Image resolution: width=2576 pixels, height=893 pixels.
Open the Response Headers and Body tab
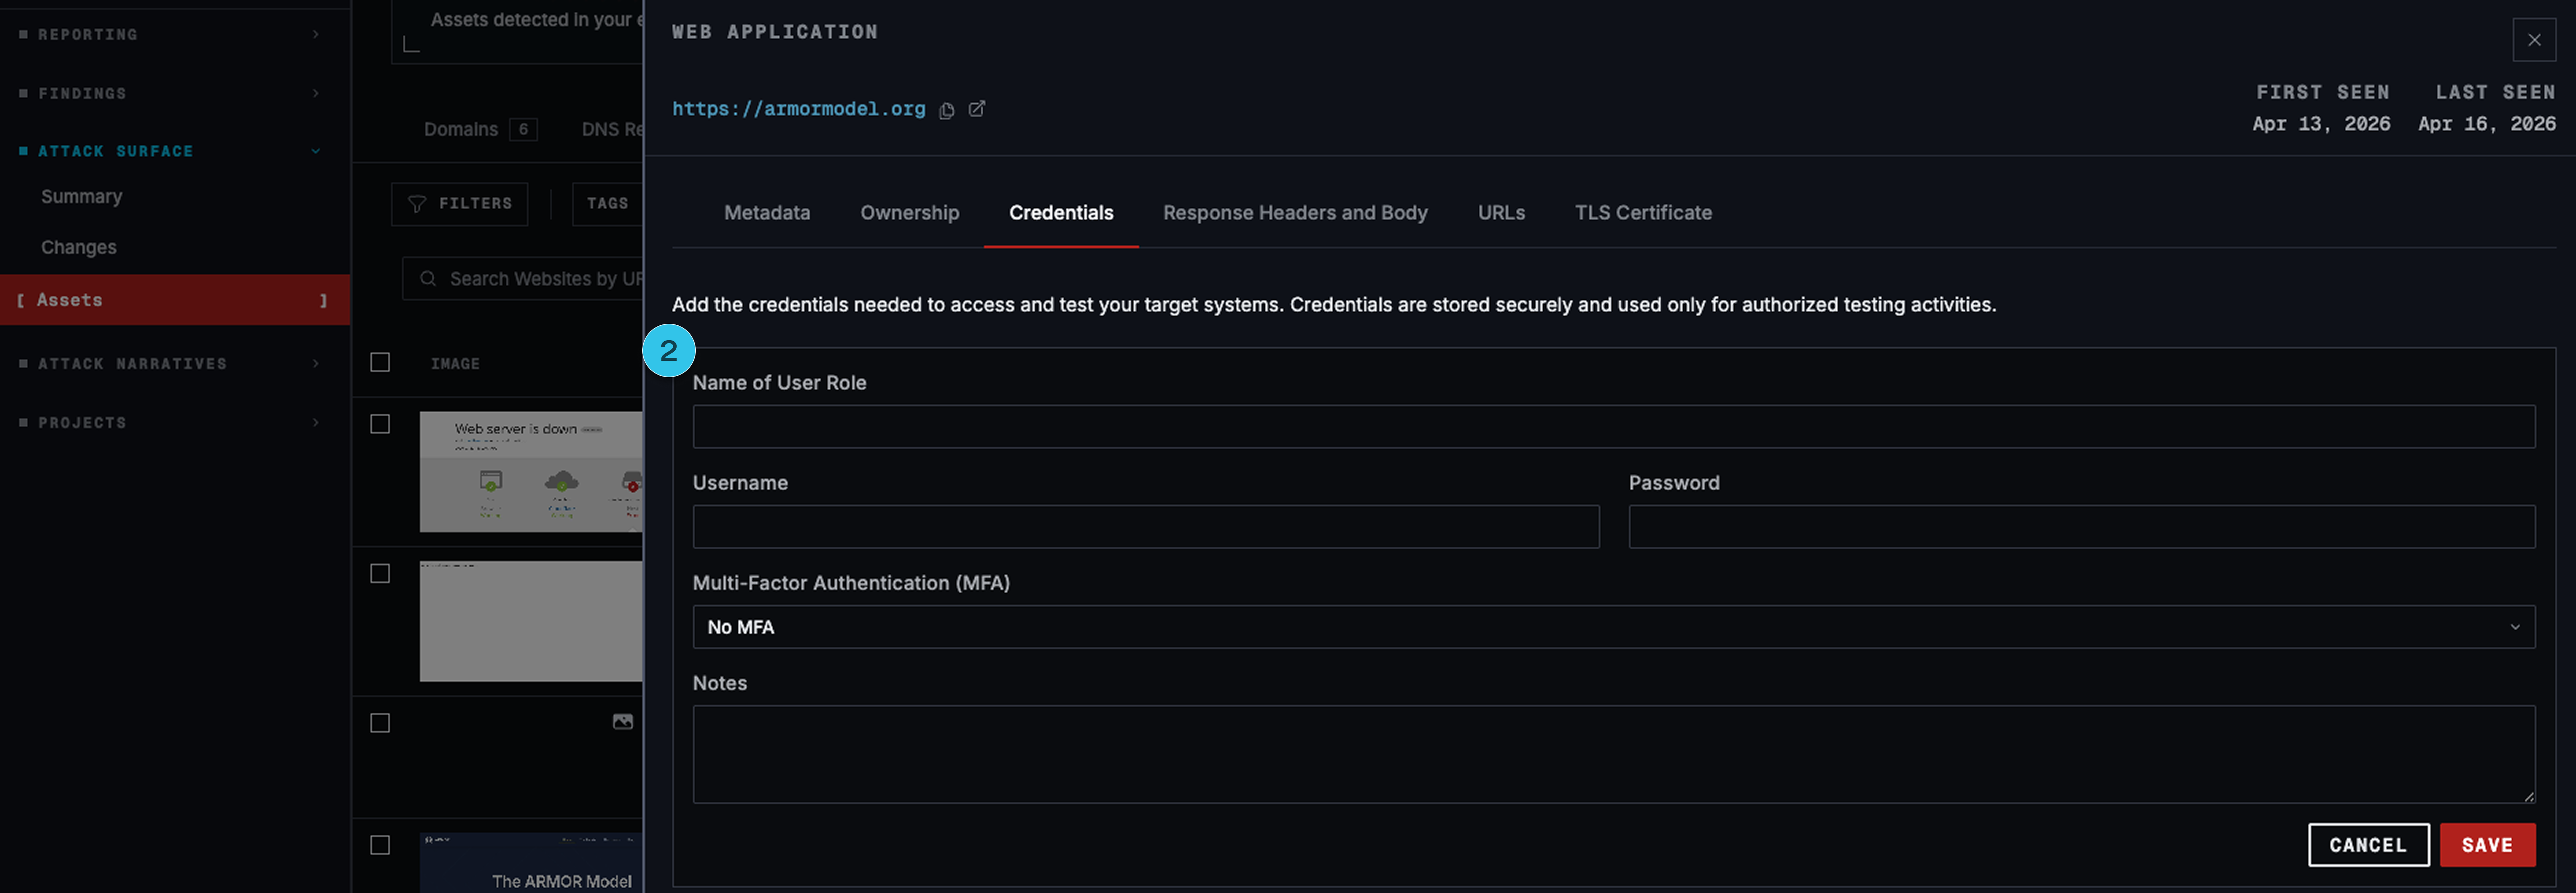[1295, 213]
